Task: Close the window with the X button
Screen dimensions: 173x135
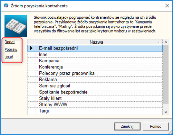Action: 167,5
